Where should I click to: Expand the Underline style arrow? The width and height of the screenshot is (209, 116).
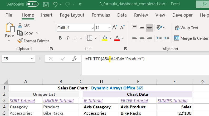point(81,38)
